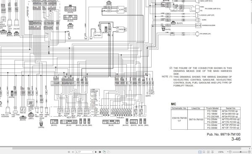Viewport: 252px width, 154px height.
Task: Click the 158% zoom value
Action: (220, 152)
